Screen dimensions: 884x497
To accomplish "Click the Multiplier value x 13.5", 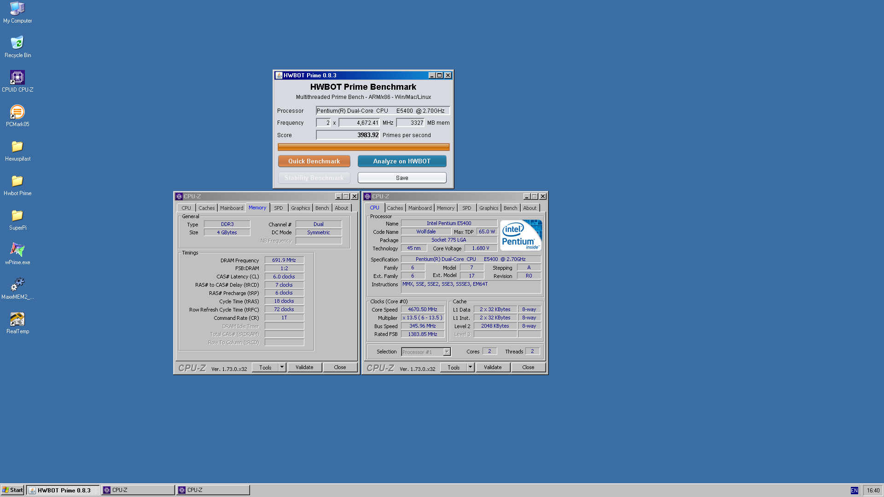I will (x=423, y=318).
